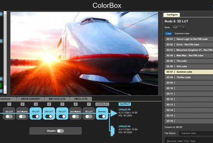Enable the node 2 3x3 Matrix toggle
The image size is (213, 143).
pos(22,116)
